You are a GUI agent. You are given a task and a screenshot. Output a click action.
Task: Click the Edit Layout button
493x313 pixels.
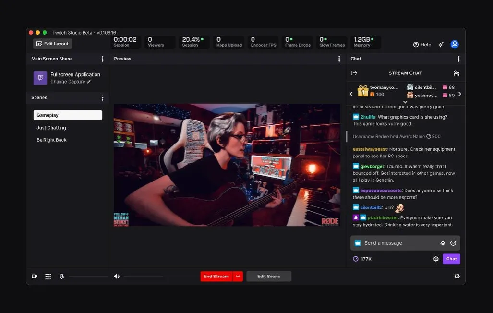[52, 44]
